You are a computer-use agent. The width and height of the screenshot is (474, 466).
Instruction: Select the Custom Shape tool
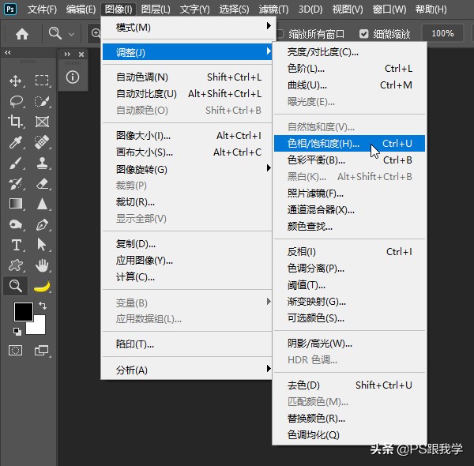[16, 265]
